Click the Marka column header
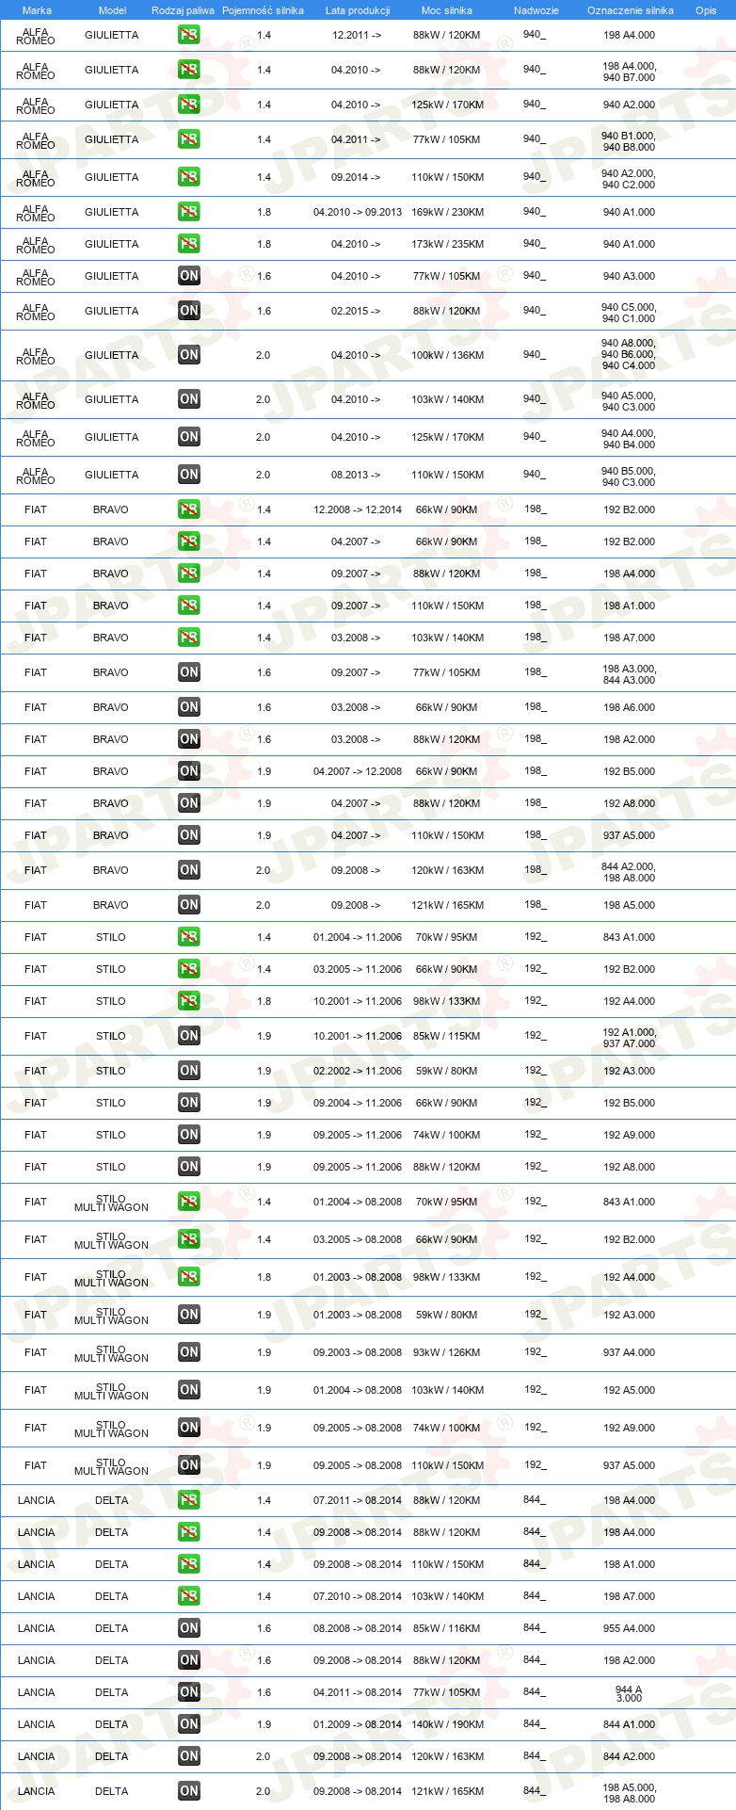The image size is (736, 1810). pyautogui.click(x=37, y=10)
